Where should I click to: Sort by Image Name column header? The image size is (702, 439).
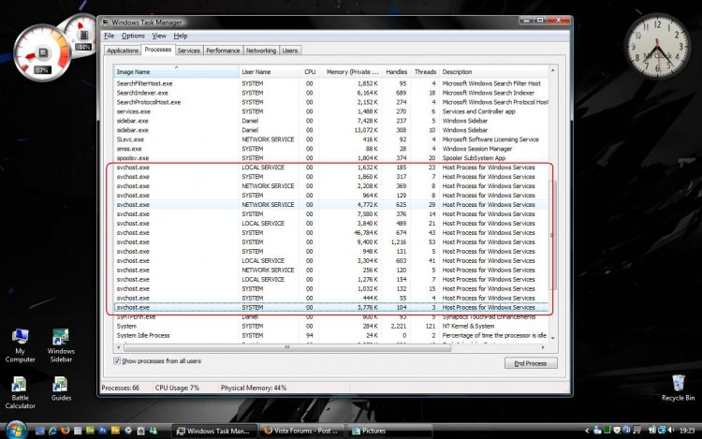(176, 71)
